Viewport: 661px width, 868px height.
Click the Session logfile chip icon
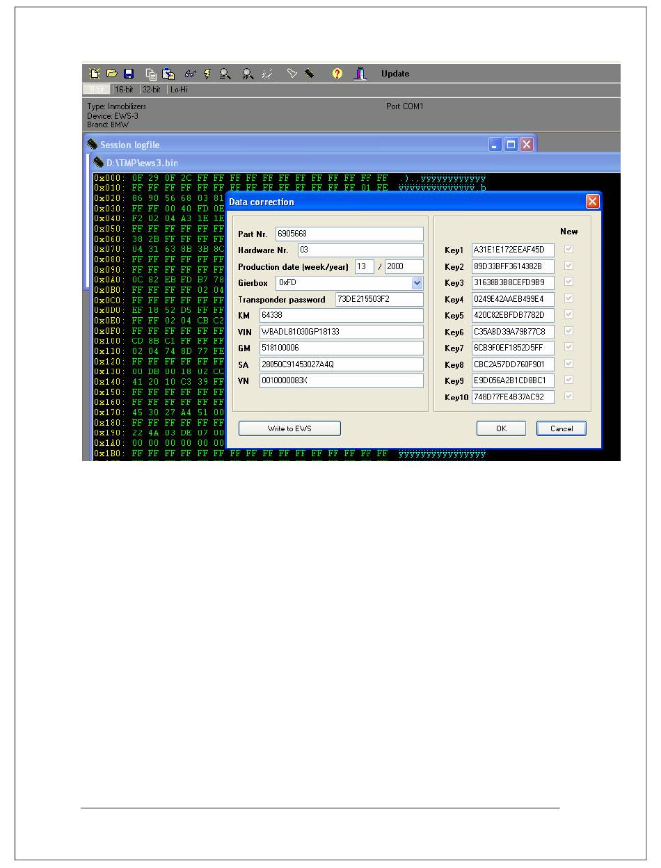click(x=92, y=145)
